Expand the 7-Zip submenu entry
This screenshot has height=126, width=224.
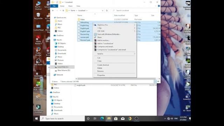pyautogui.click(x=115, y=28)
